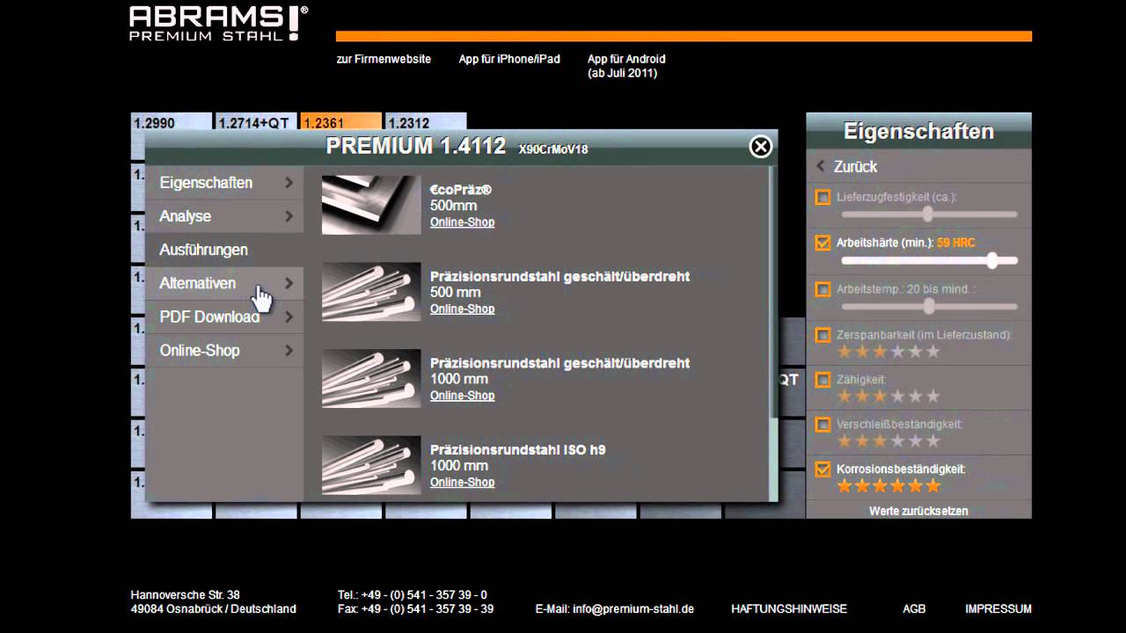
Task: Click the Arbeitstemp. slider handle
Action: tap(927, 306)
